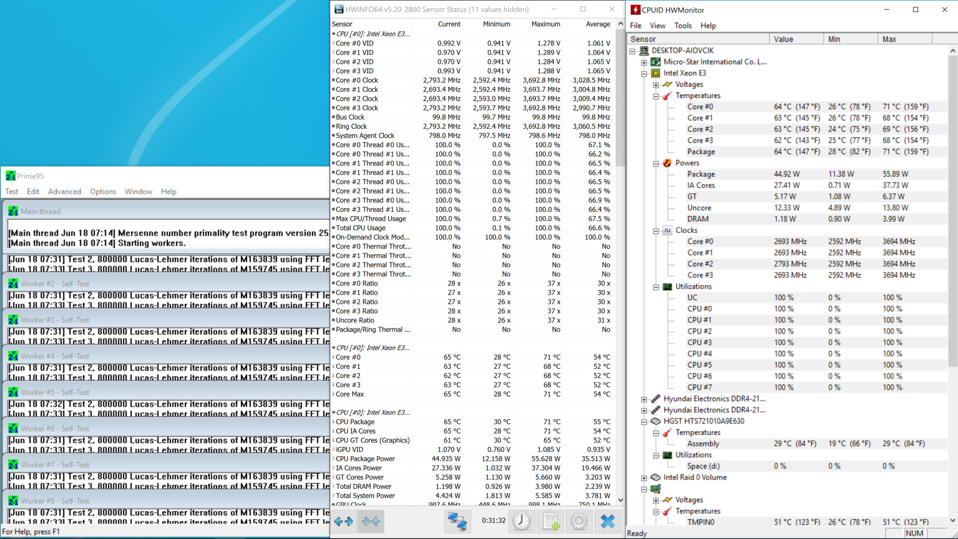
Task: Click the Powers flame icon in HWMonitor
Action: (x=667, y=163)
